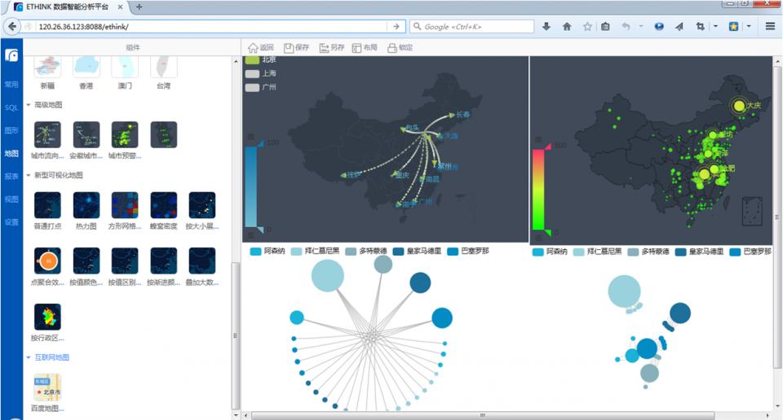Pick the 热力图 heat map component
This screenshot has height=420, width=783.
coord(86,205)
